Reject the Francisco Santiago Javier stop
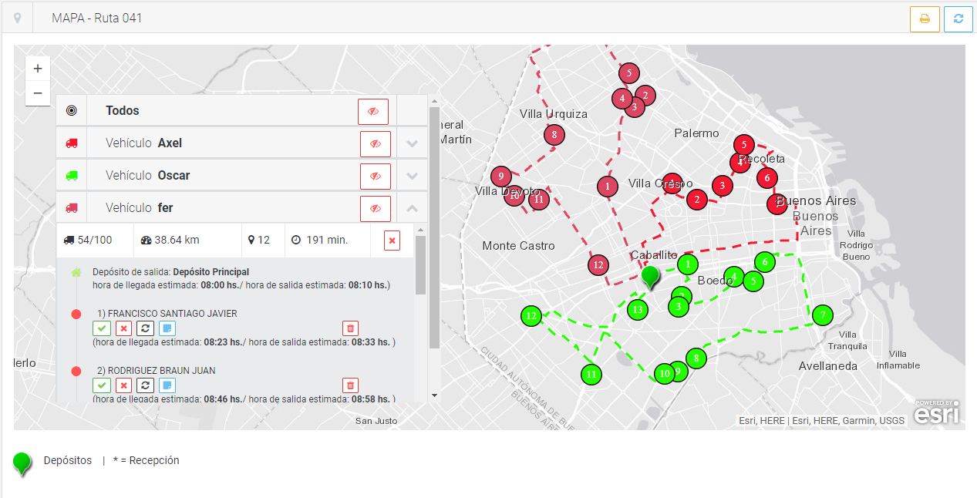This screenshot has height=498, width=977. [123, 328]
